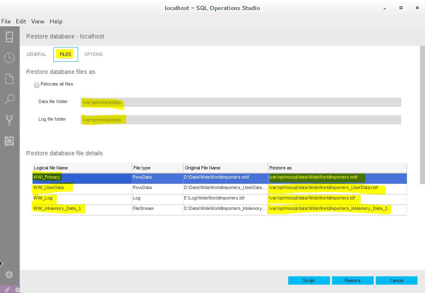The image size is (425, 293).
Task: Click the people icon in status bar
Action: click(7, 290)
